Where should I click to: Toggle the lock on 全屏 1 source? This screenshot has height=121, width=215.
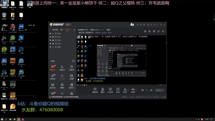click(x=53, y=47)
